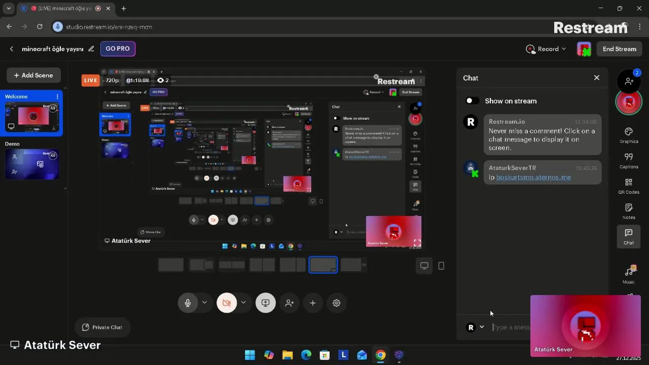This screenshot has height=365, width=649.
Task: Click the participant avatar in right sidebar
Action: [629, 102]
